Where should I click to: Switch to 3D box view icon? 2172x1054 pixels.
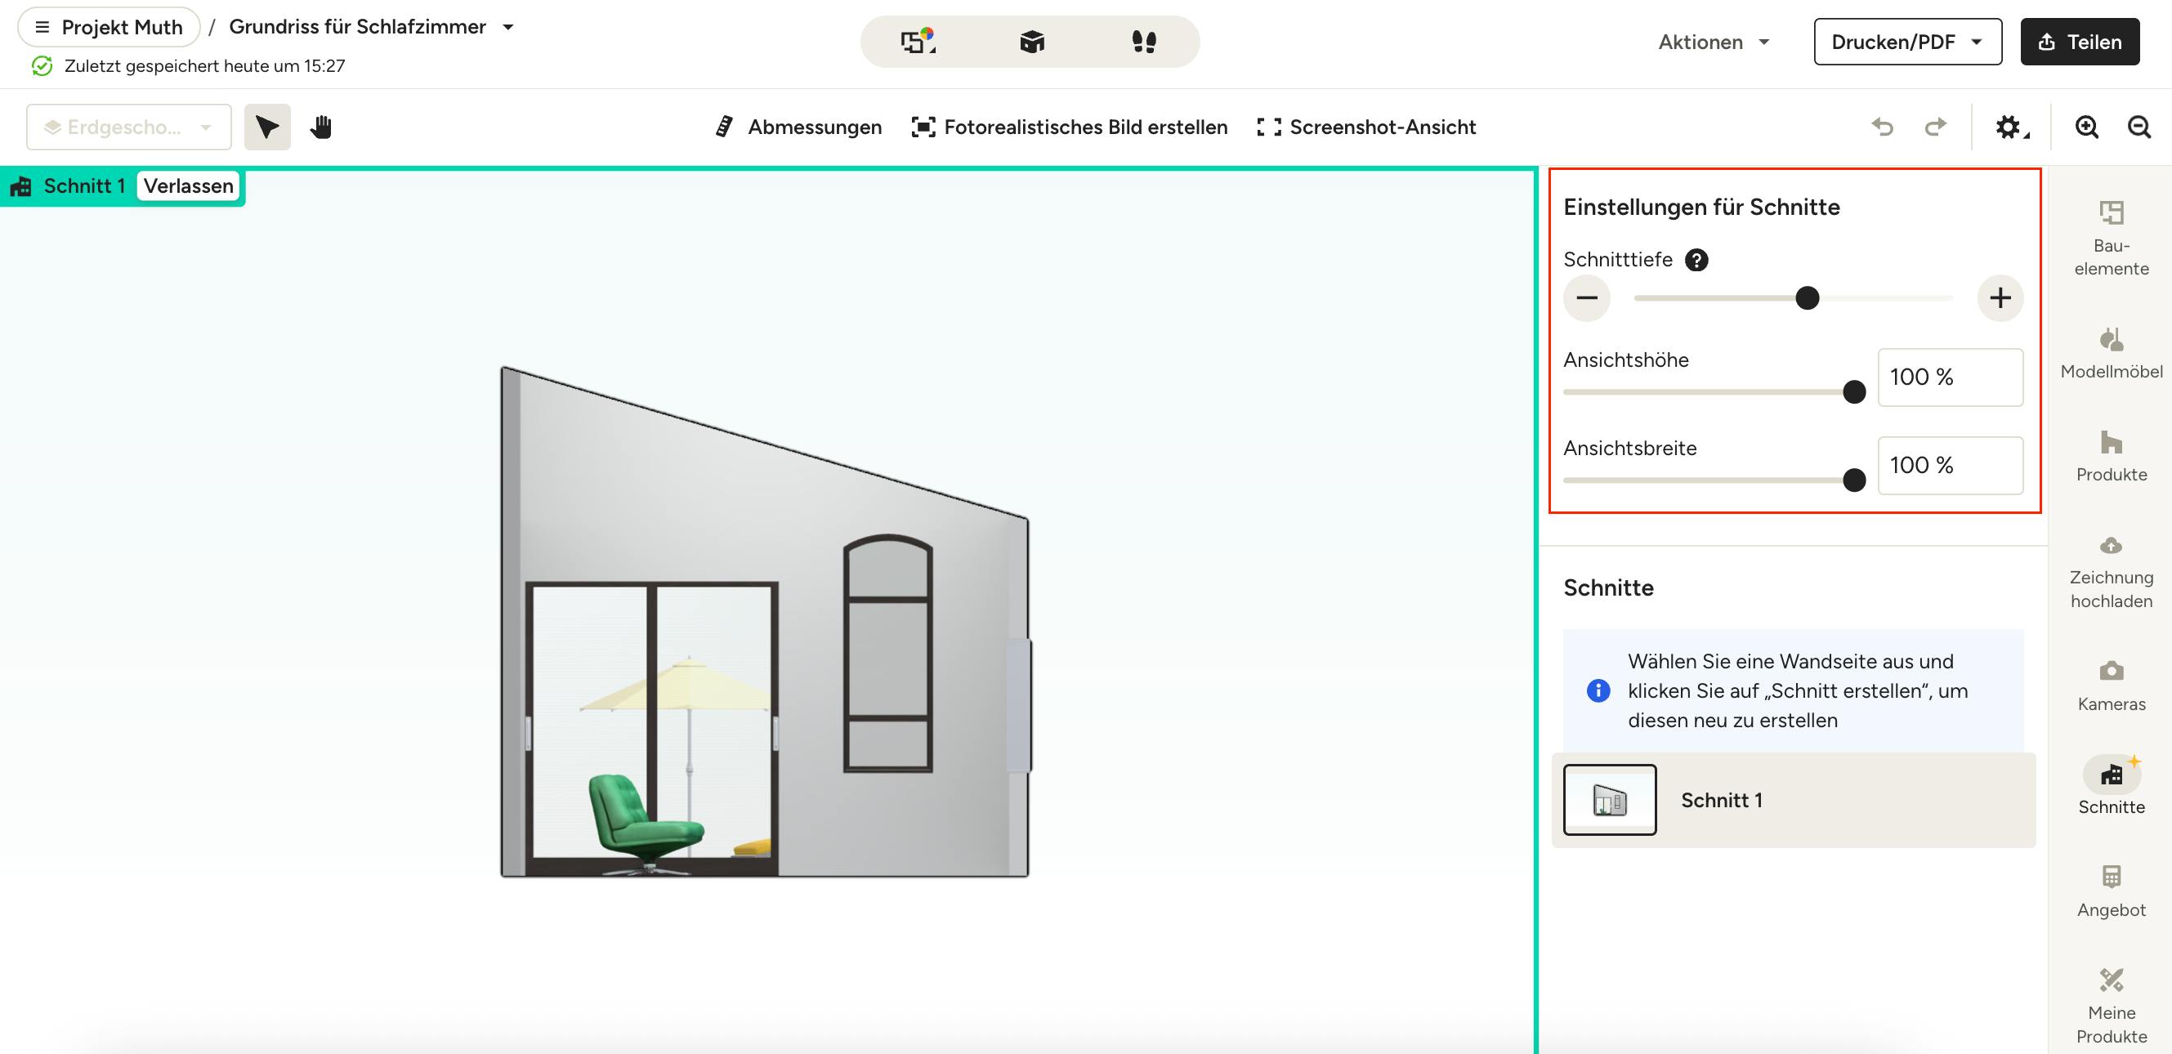[x=1032, y=42]
